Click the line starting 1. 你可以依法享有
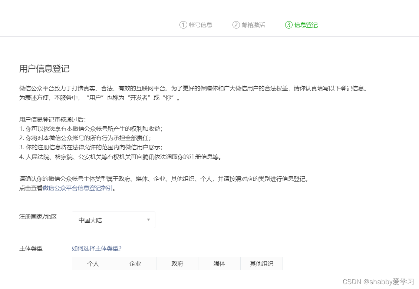The width and height of the screenshot is (419, 289). 91,129
